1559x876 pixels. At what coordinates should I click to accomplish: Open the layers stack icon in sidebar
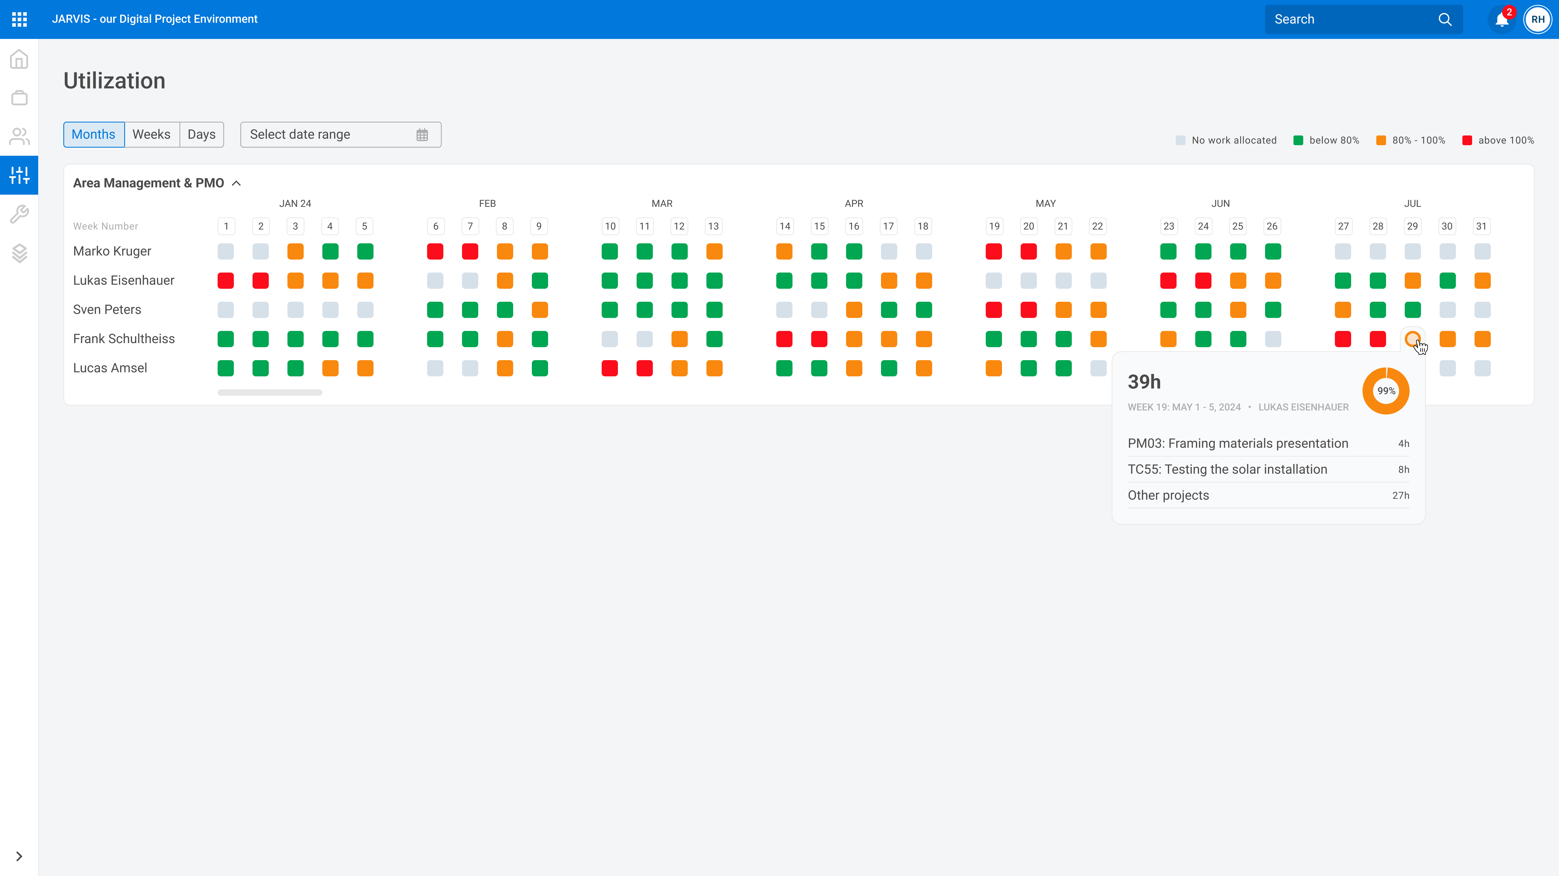[19, 253]
